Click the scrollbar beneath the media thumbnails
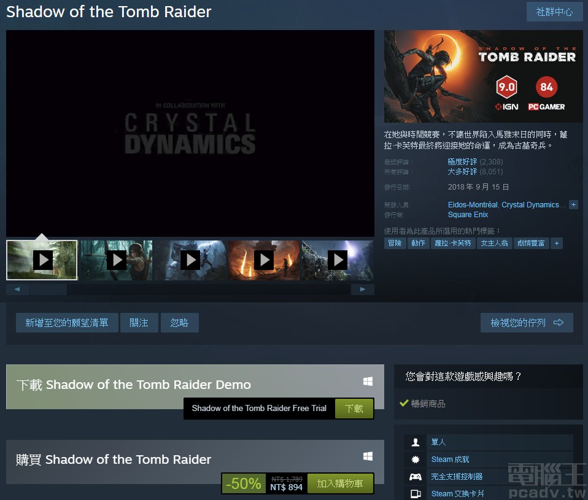This screenshot has height=500, width=588. click(x=48, y=289)
